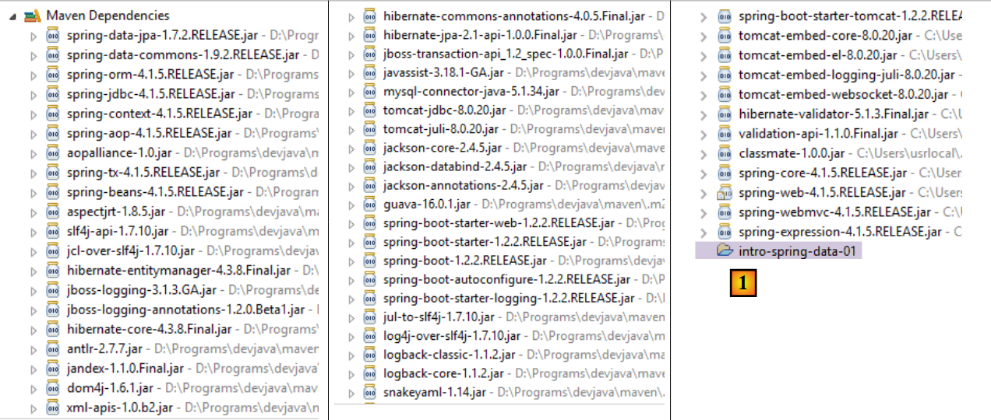Click the Maven Dependencies library icon
This screenshot has width=991, height=420.
[33, 15]
